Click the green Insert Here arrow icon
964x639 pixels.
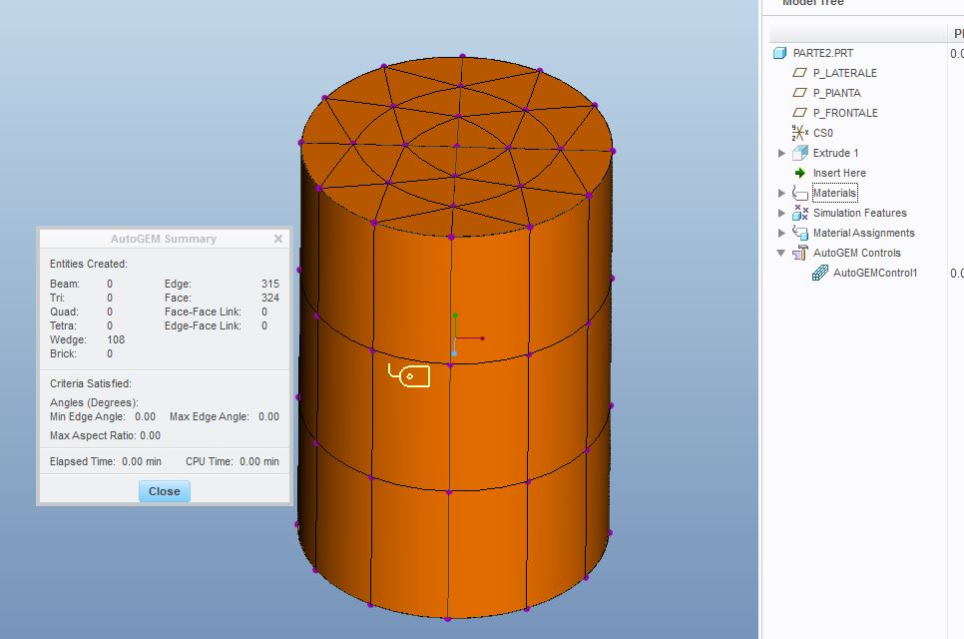800,173
